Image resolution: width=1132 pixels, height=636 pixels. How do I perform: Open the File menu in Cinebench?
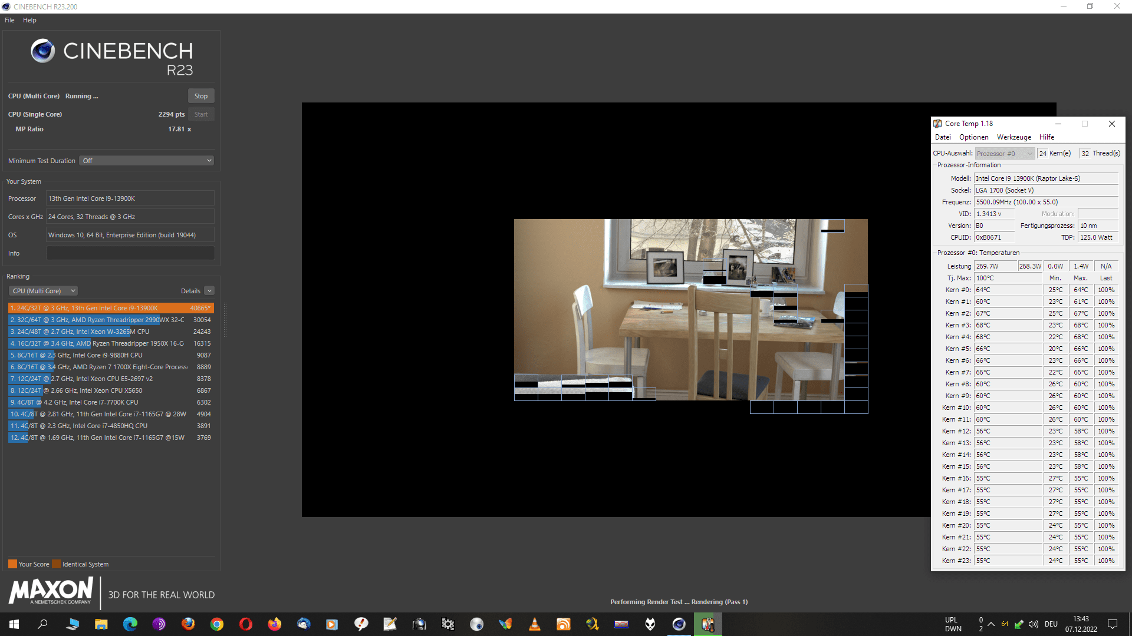(x=9, y=20)
